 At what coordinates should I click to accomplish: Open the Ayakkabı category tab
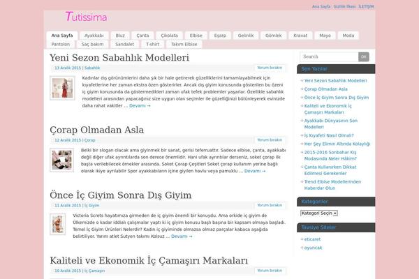(94, 36)
